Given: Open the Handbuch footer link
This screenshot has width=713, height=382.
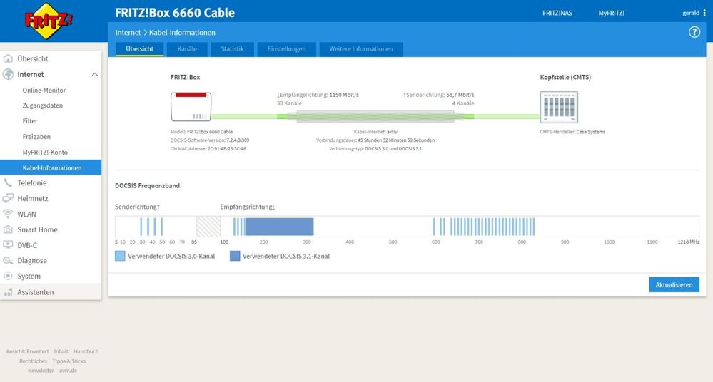Looking at the screenshot, I should [86, 351].
